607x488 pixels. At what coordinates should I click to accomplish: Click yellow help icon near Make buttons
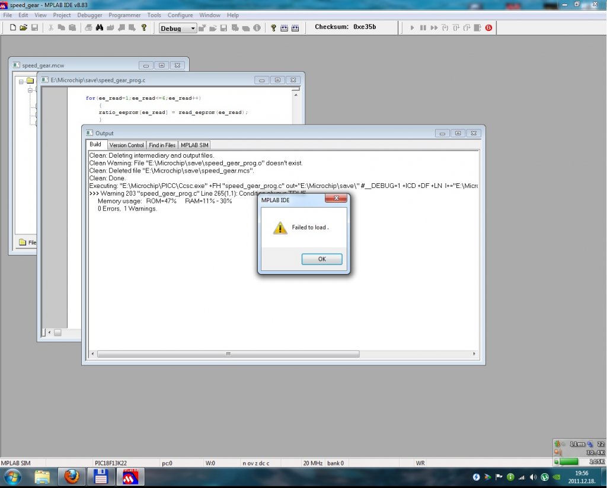click(273, 28)
